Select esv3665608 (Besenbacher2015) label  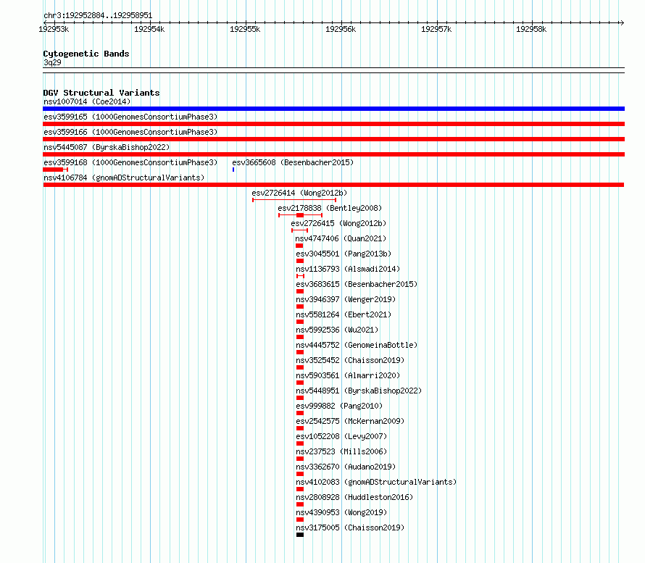tap(293, 162)
